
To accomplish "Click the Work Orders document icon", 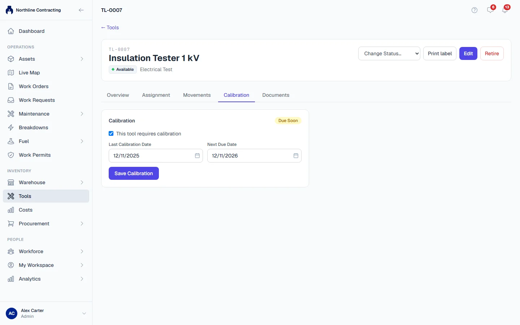I will [x=11, y=86].
